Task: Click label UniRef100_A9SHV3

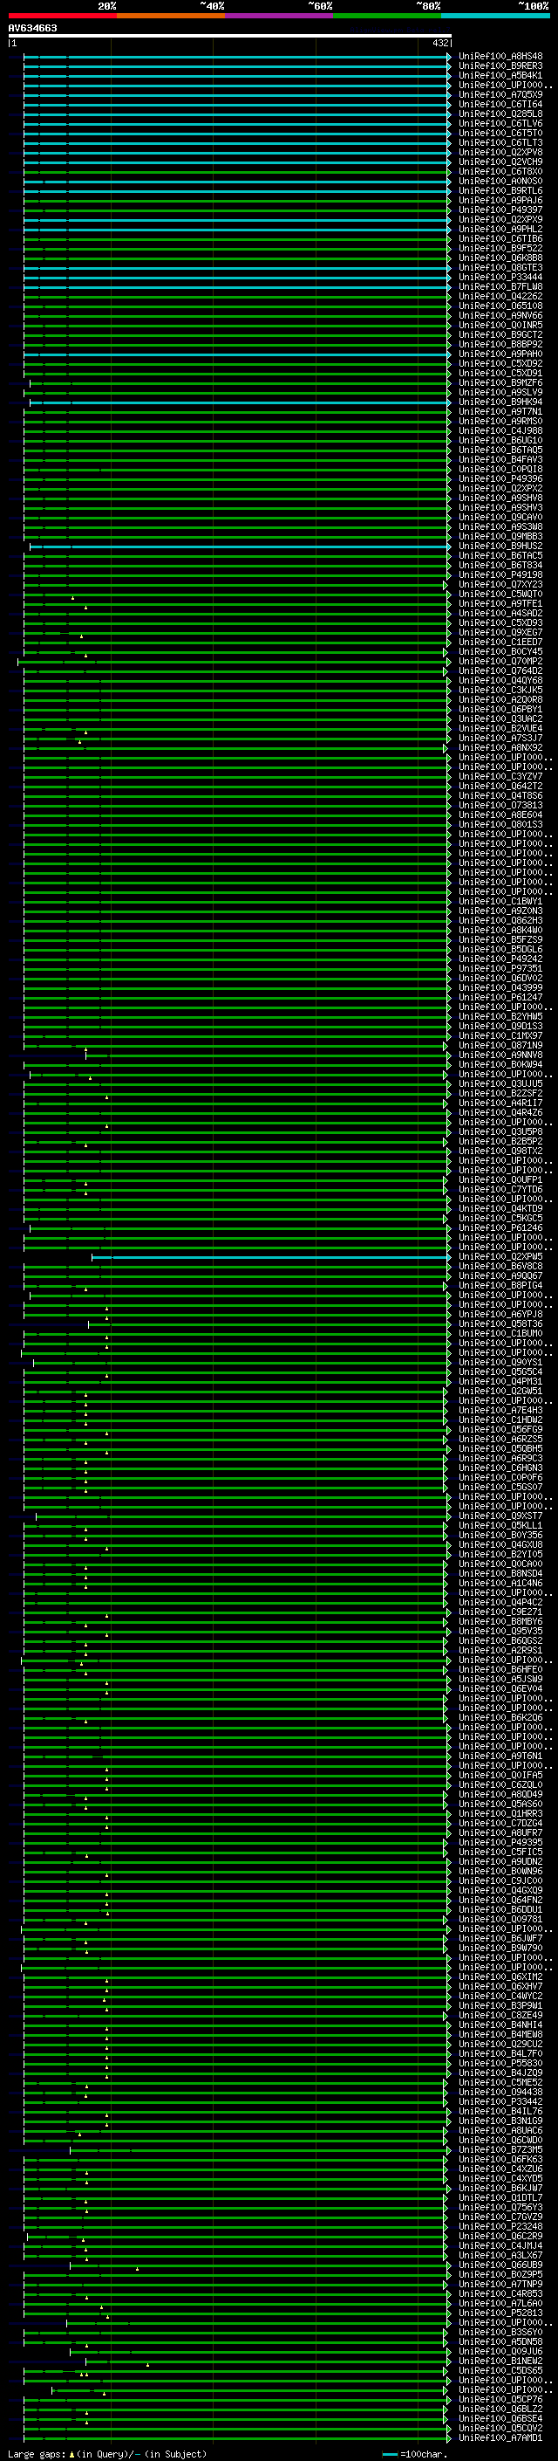Action: click(x=500, y=508)
